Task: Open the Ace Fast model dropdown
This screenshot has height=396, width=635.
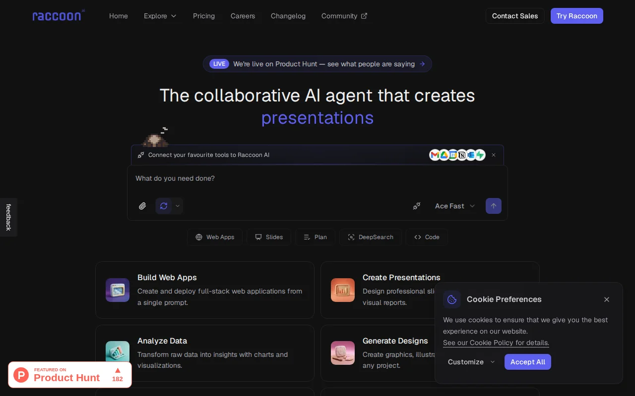Action: pos(455,206)
